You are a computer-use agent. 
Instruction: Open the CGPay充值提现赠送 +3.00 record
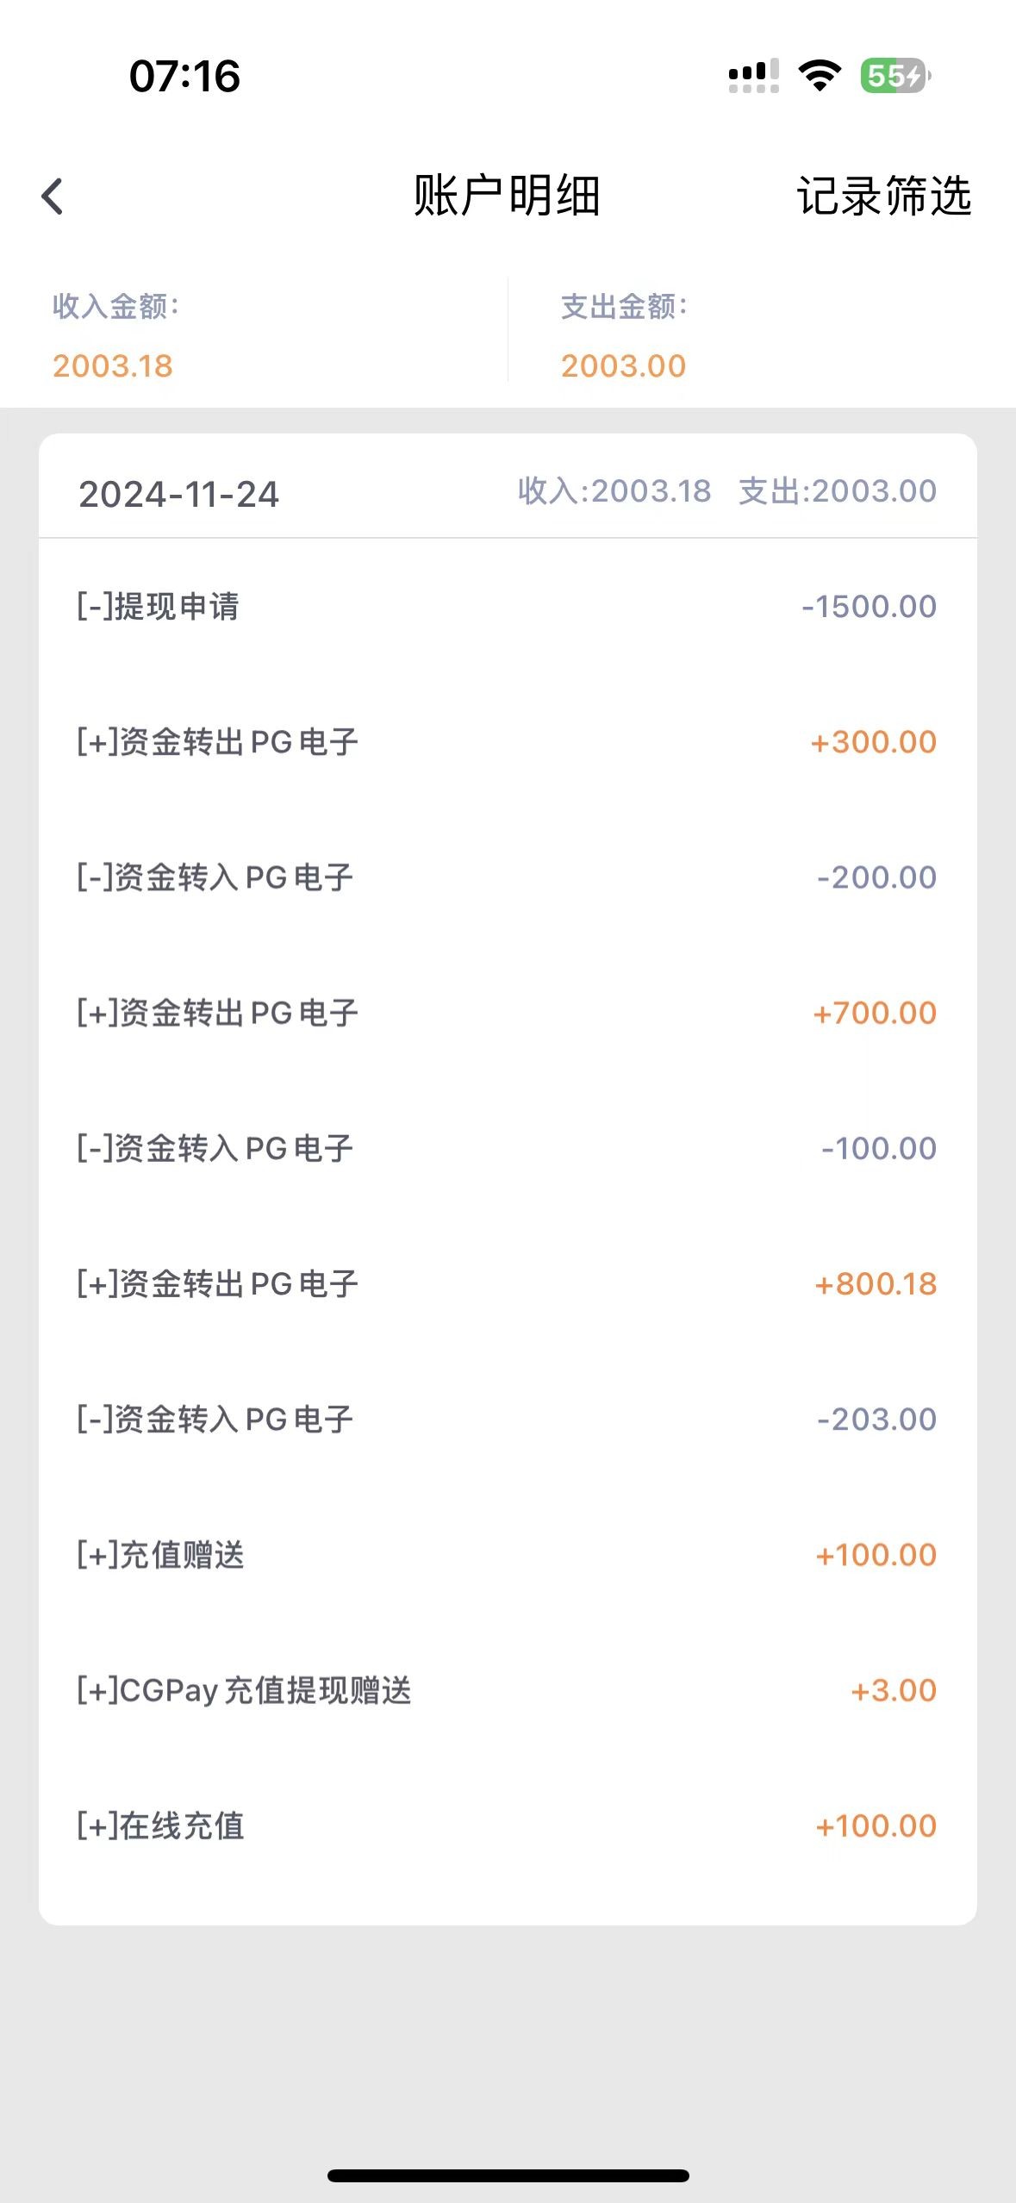click(507, 1690)
